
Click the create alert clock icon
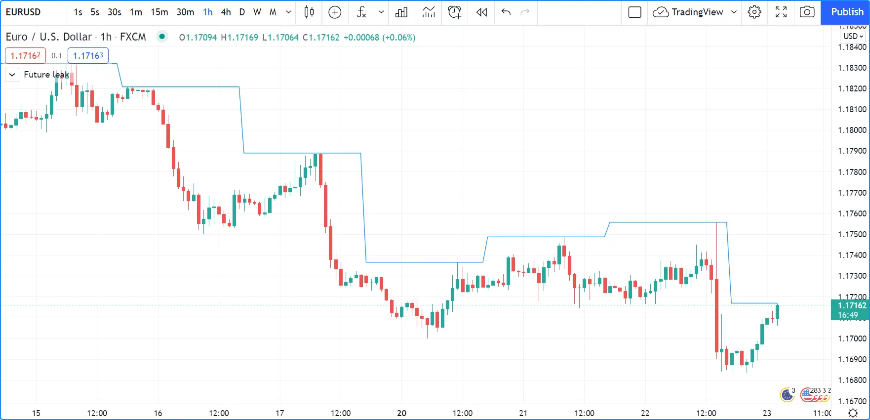[454, 12]
